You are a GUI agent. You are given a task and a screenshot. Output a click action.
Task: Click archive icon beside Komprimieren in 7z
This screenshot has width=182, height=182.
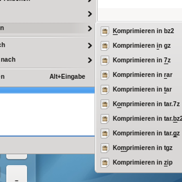pyautogui.click(x=105, y=60)
